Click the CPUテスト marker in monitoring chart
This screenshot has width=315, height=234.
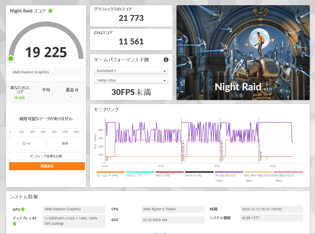point(260,156)
